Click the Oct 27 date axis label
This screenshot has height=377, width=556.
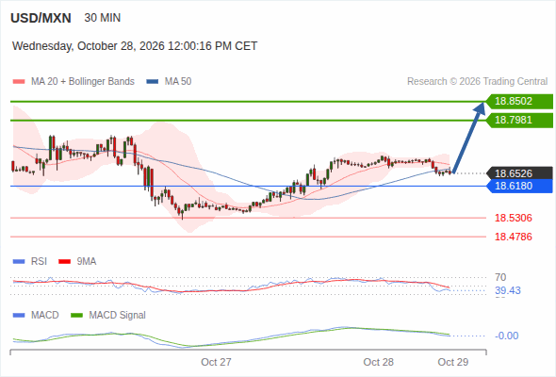[216, 362]
